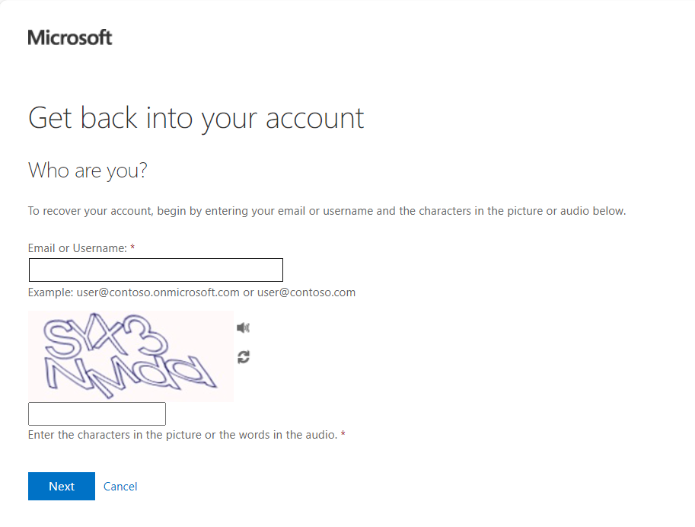The width and height of the screenshot is (695, 527).
Task: Click the distorted CAPTCHA picture
Action: [131, 356]
